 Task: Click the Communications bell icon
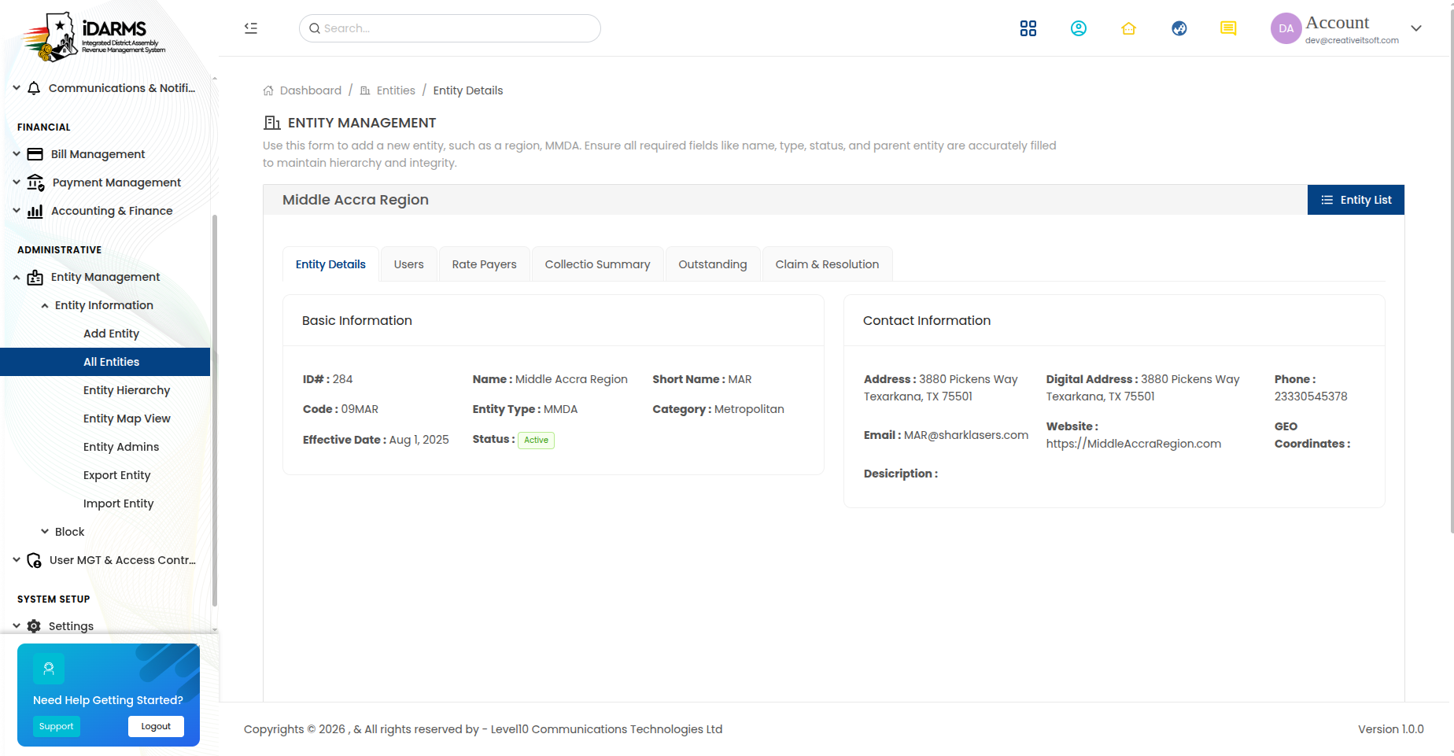click(x=34, y=88)
